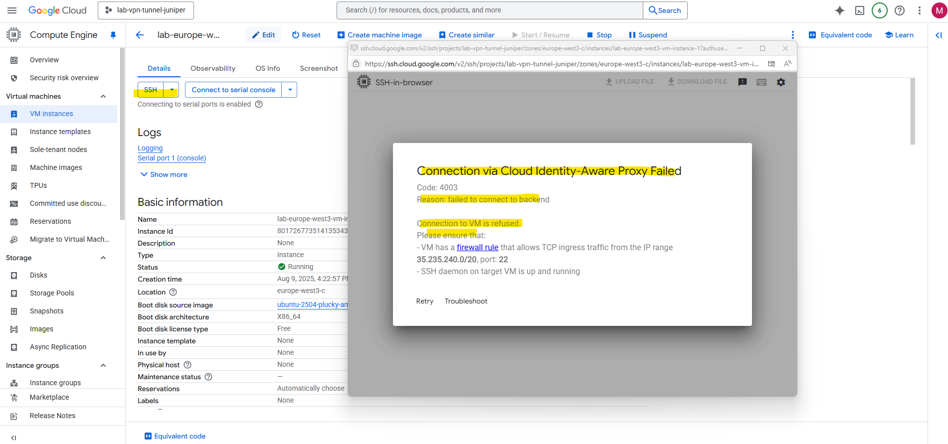This screenshot has width=948, height=444.
Task: Open notifications badge showing 6
Action: coord(880,10)
